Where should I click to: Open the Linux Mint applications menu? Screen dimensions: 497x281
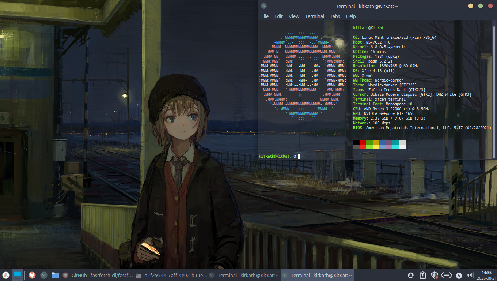point(5,275)
